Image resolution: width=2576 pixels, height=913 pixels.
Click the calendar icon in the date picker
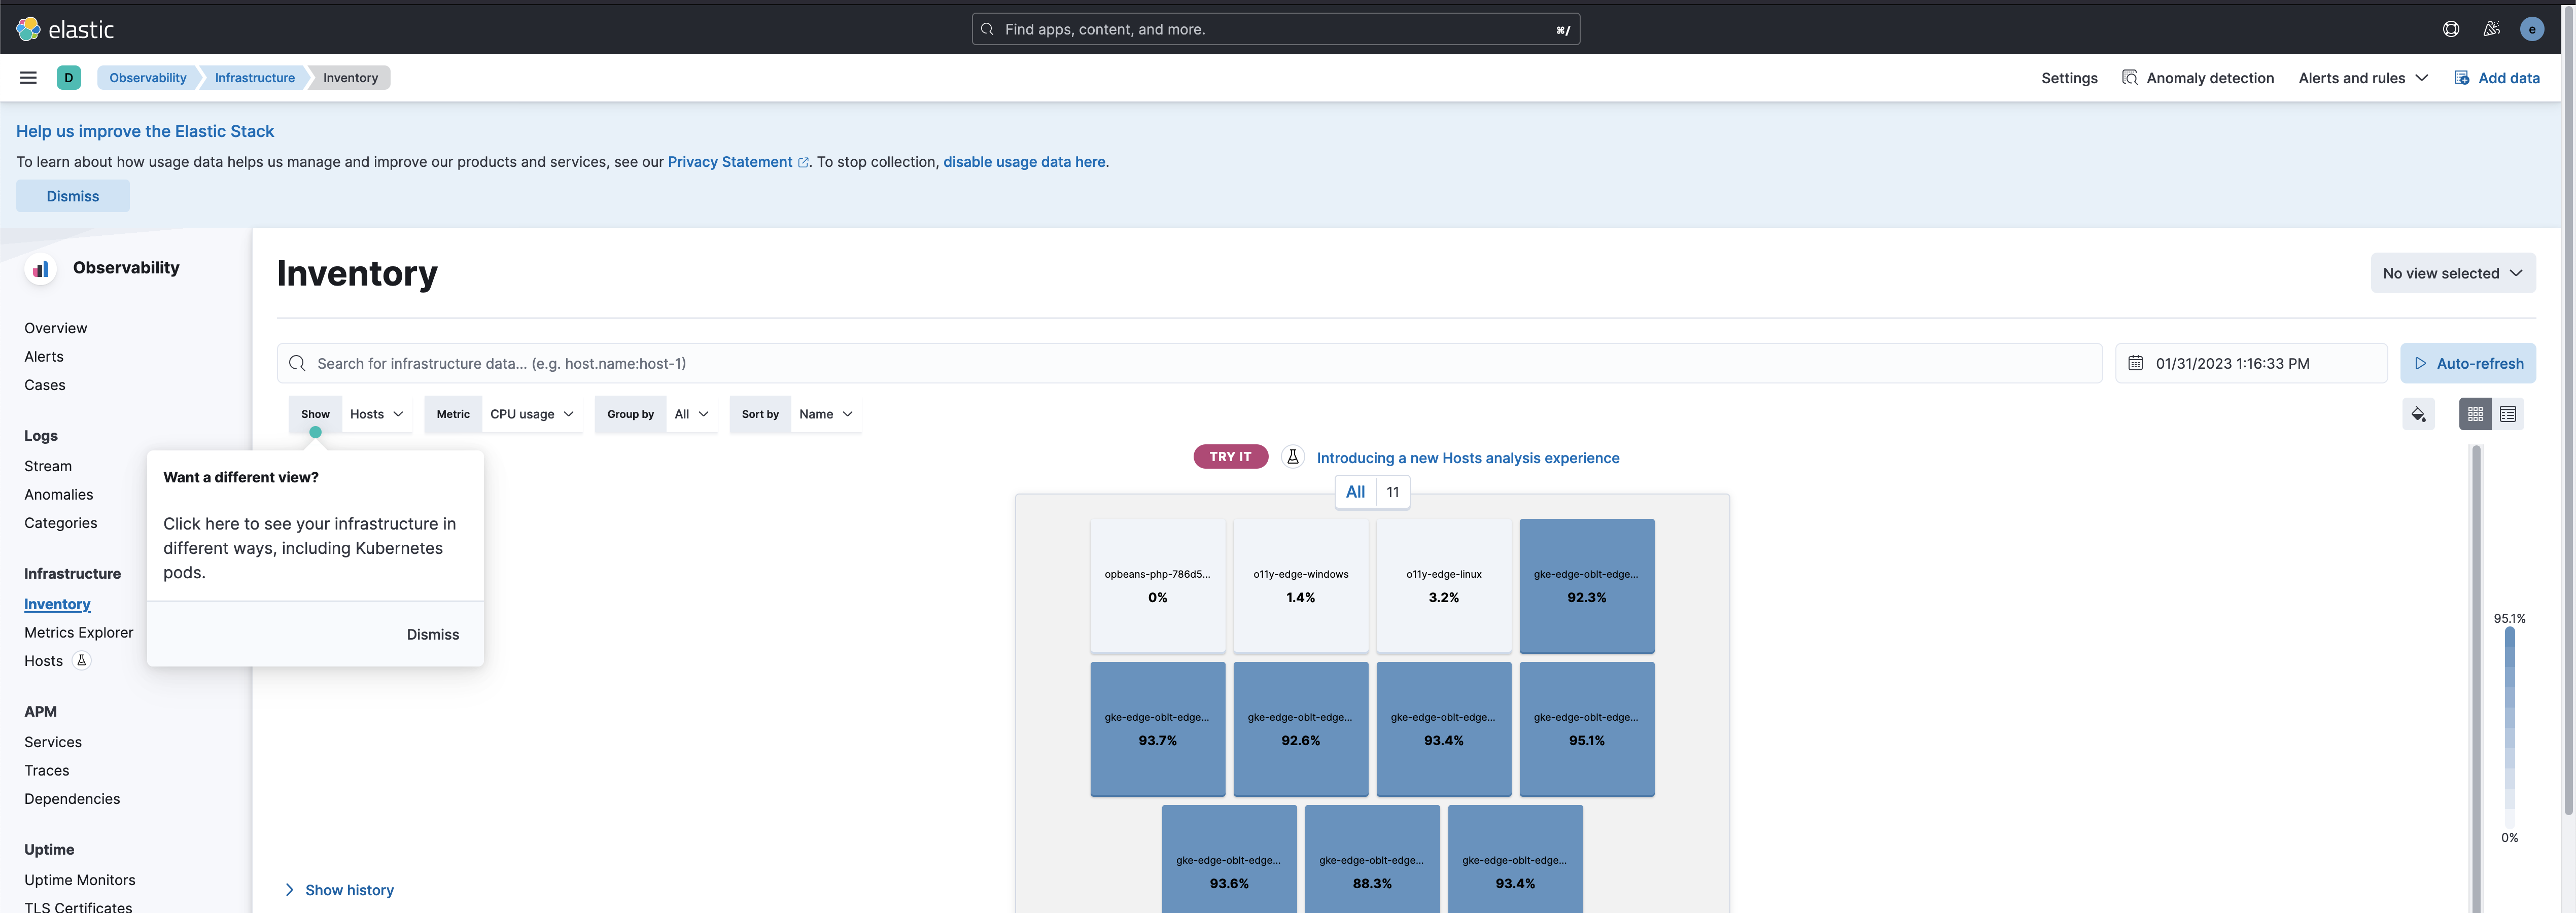pyautogui.click(x=2137, y=363)
